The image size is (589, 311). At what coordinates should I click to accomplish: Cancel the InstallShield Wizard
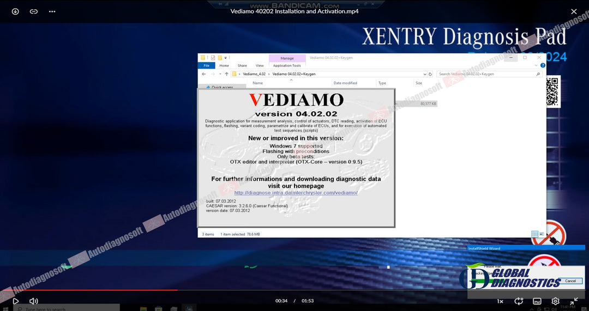click(570, 280)
